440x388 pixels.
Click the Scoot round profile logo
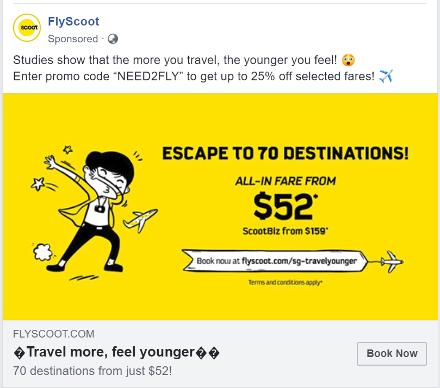pyautogui.click(x=27, y=28)
